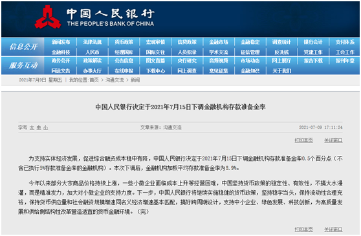The image size is (361, 236).
Task: Go to 报刊年鉴 section
Action: coord(345,61)
